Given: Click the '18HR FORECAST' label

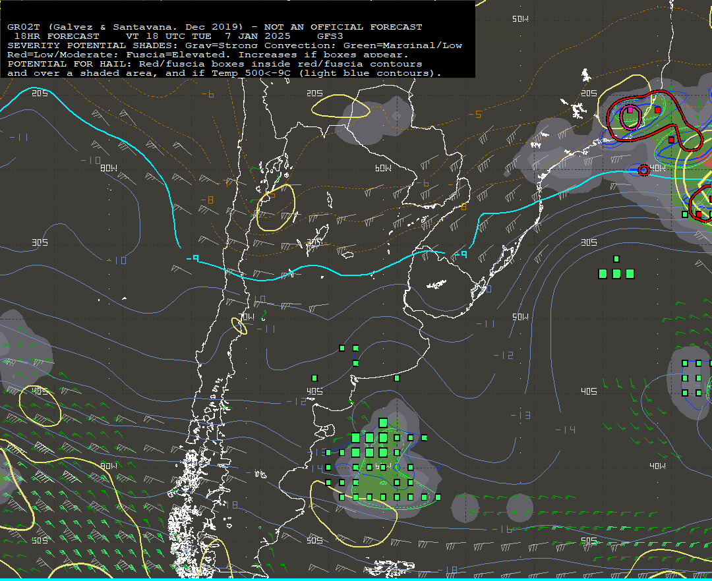Looking at the screenshot, I should tap(57, 36).
